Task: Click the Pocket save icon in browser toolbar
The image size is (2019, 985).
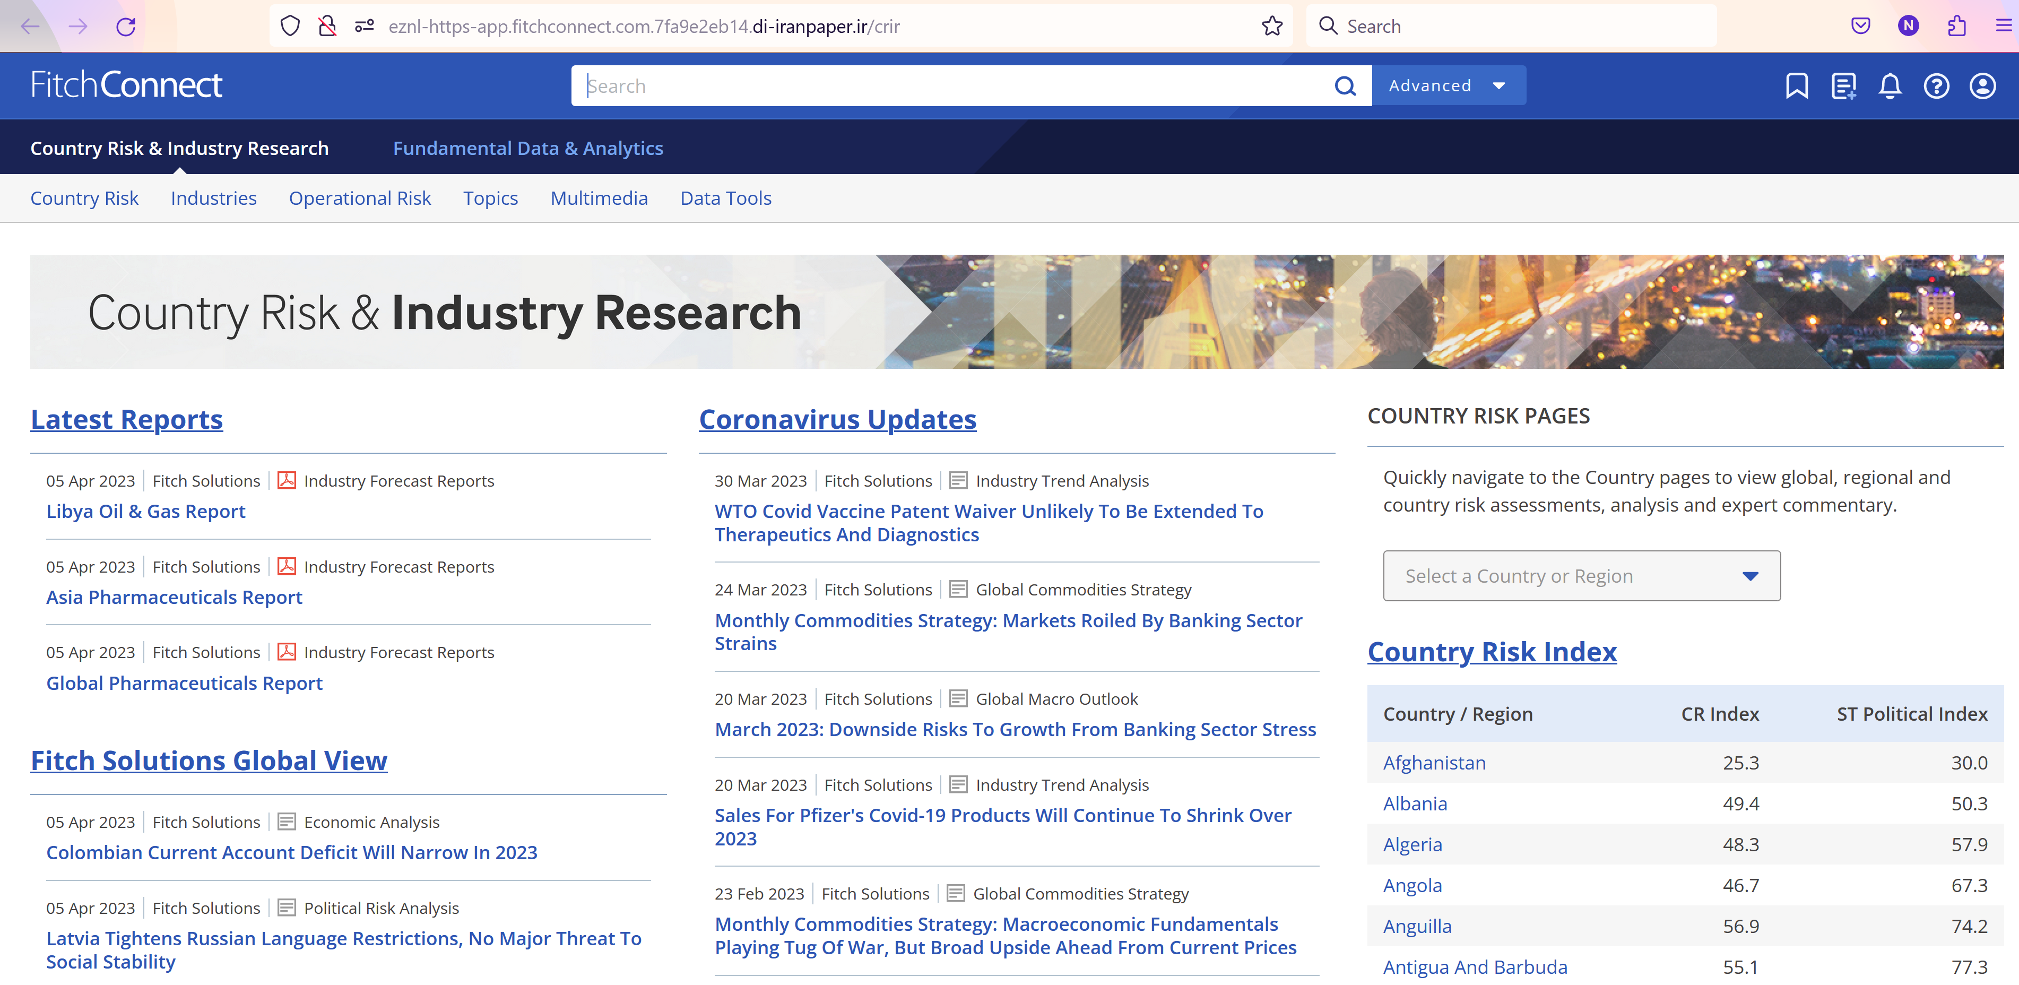Action: [x=1860, y=27]
